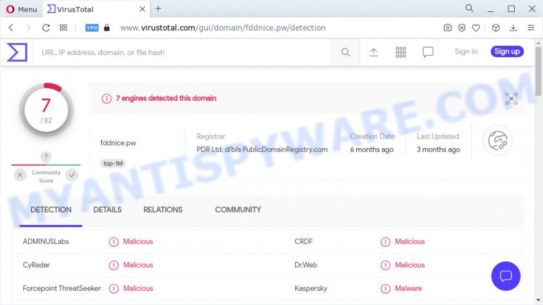Switch to the DETECTION tab

pyautogui.click(x=51, y=210)
